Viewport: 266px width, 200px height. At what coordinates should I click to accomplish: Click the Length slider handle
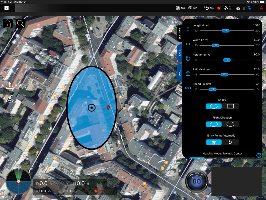click(226, 31)
